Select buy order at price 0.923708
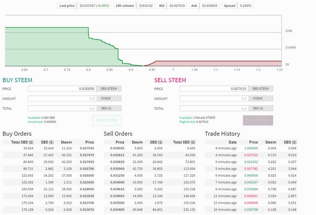 (x=49, y=203)
